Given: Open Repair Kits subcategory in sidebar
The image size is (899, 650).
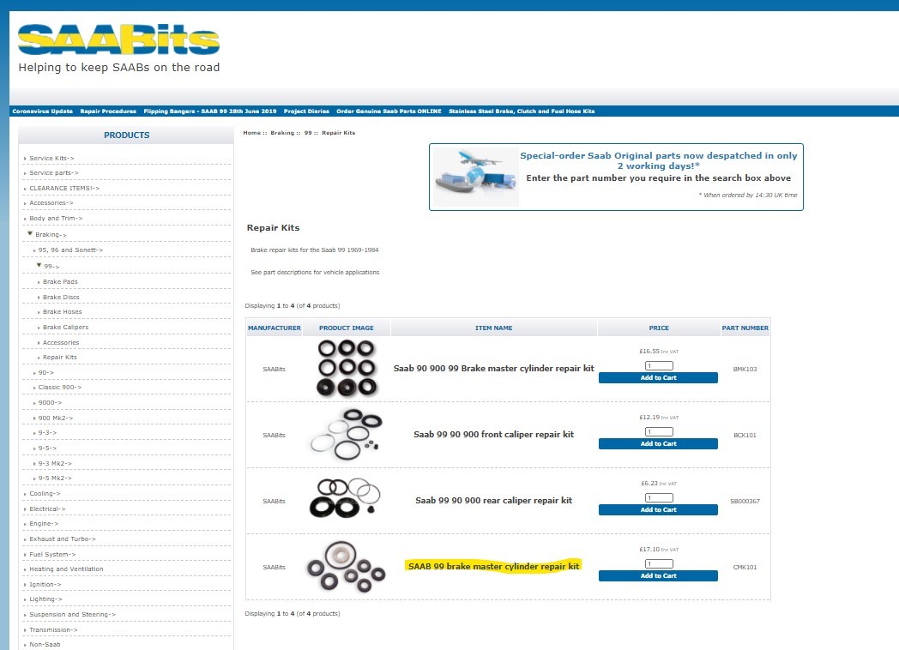Looking at the screenshot, I should click(60, 358).
